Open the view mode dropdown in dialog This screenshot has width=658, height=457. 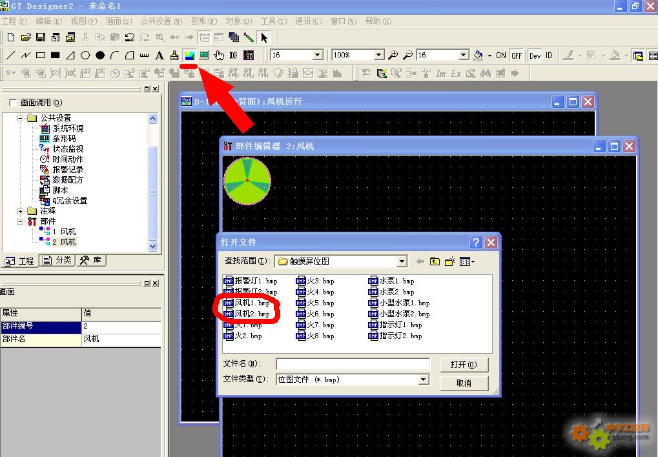[467, 261]
